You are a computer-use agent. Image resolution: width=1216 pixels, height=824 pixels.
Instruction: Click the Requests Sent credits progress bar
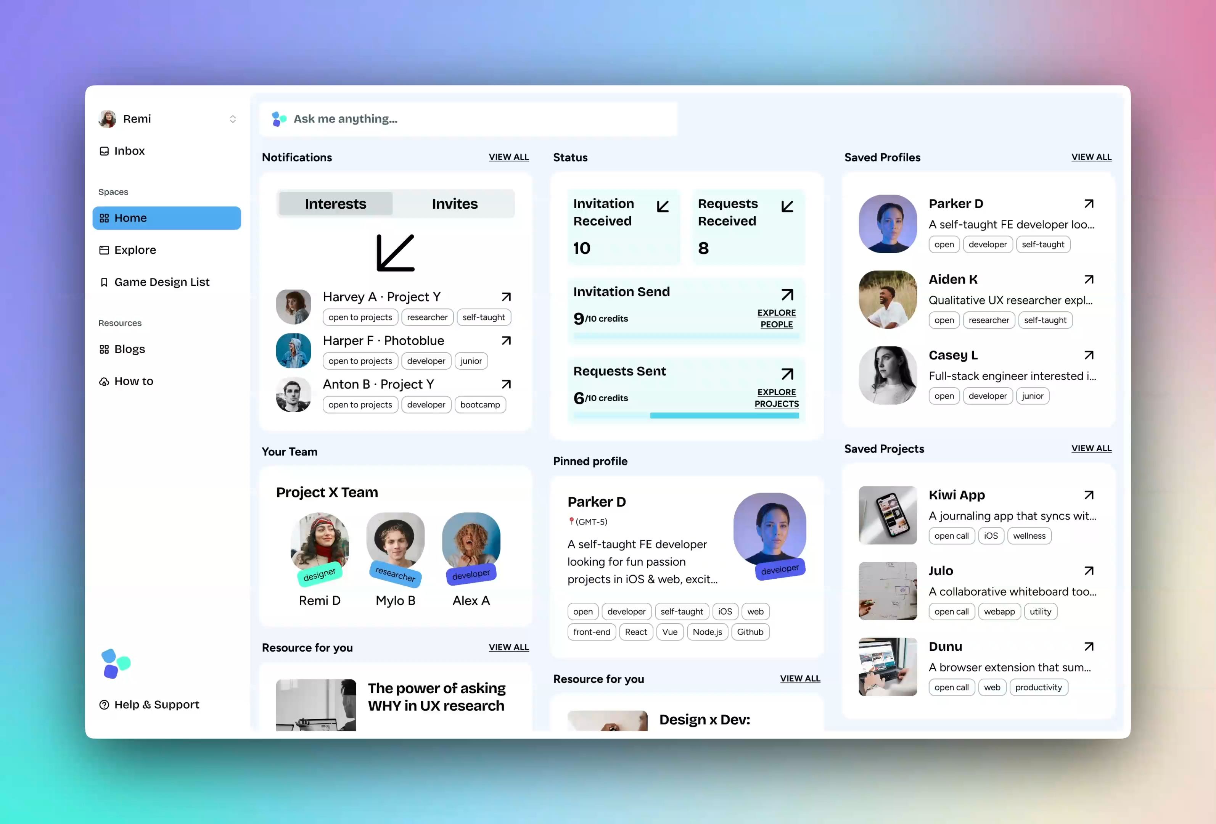tap(686, 416)
